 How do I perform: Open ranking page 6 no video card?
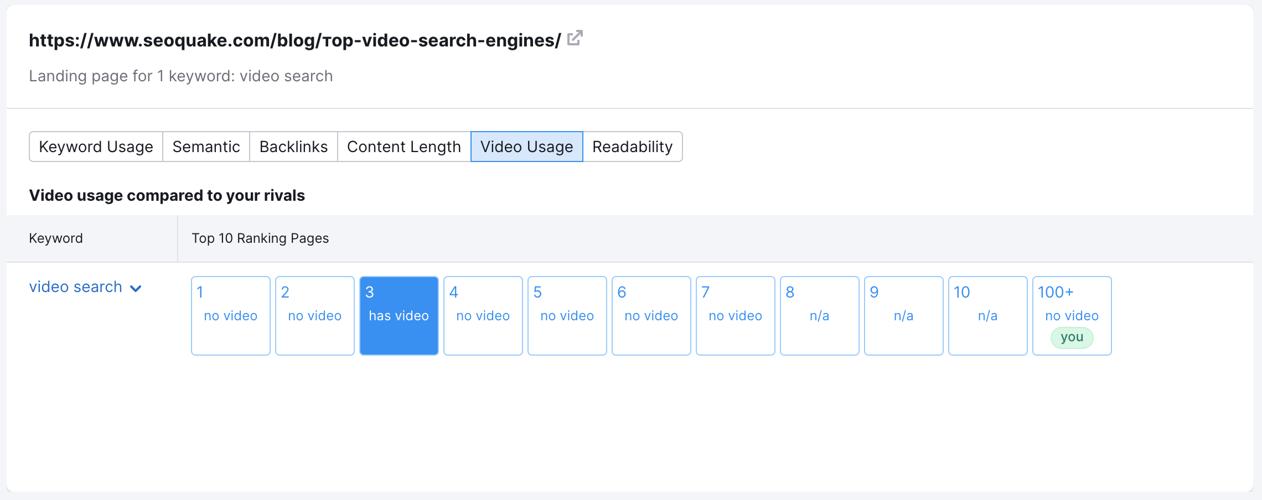[x=651, y=315]
